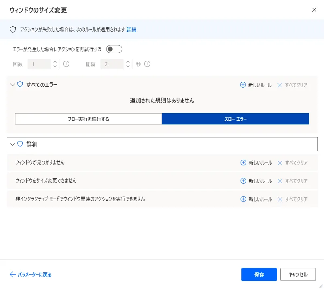Add 新しいルール for ウィンドウをサイズ変更できません
This screenshot has width=324, height=289.
(x=256, y=181)
